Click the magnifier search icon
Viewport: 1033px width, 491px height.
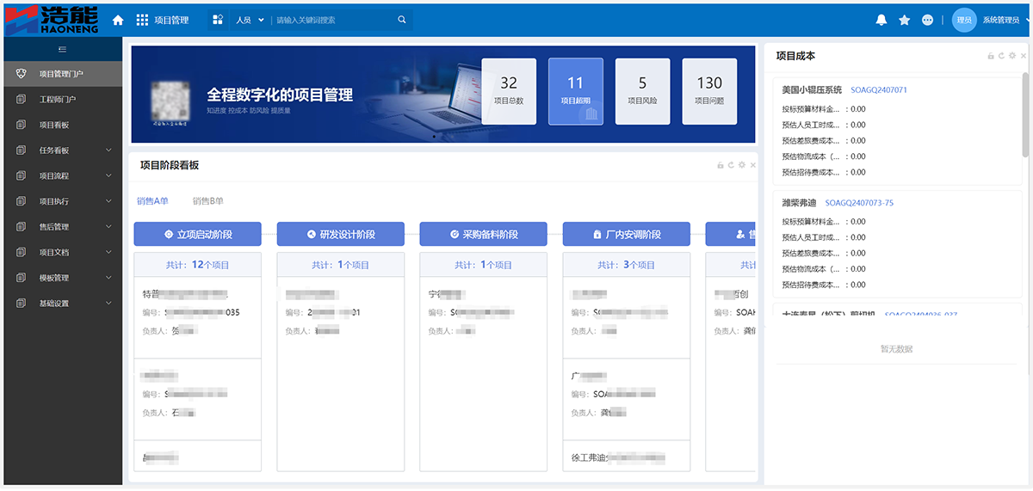click(x=402, y=20)
